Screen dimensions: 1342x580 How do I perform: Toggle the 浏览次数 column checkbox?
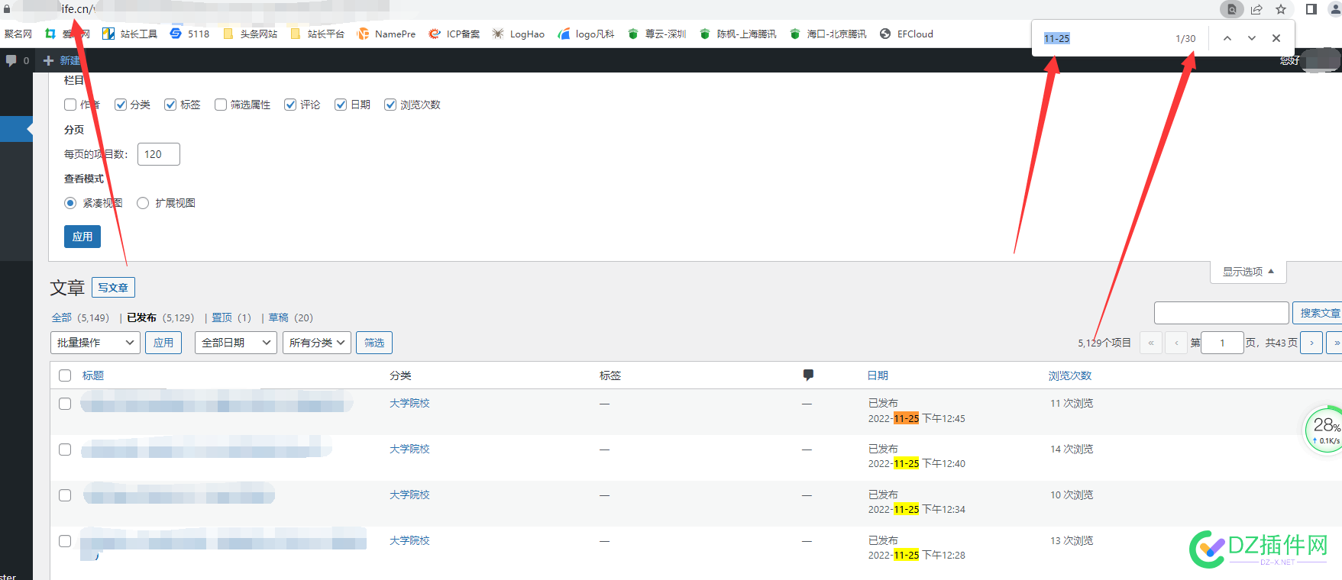pyautogui.click(x=390, y=105)
